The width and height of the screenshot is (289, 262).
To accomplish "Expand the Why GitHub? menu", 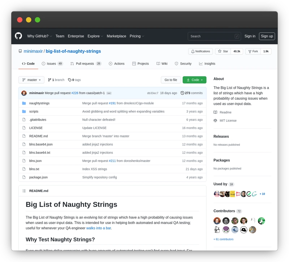I will [39, 36].
